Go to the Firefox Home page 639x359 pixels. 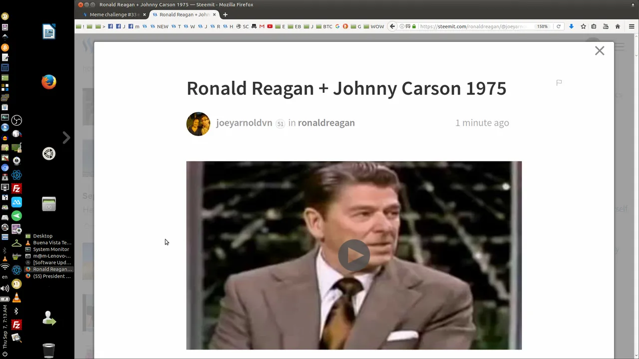pyautogui.click(x=618, y=26)
